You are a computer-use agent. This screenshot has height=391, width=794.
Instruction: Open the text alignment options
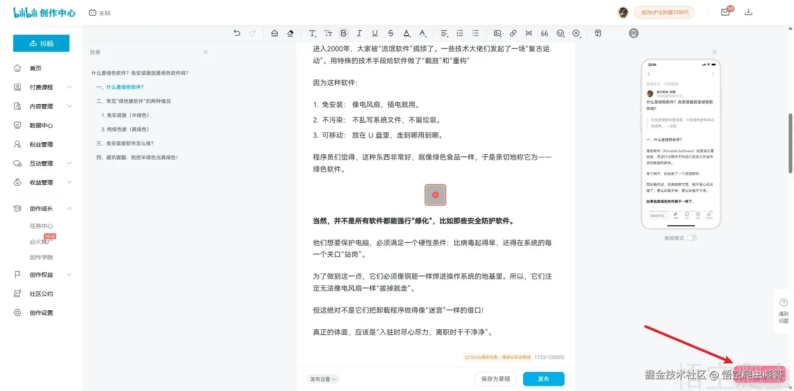(x=445, y=33)
